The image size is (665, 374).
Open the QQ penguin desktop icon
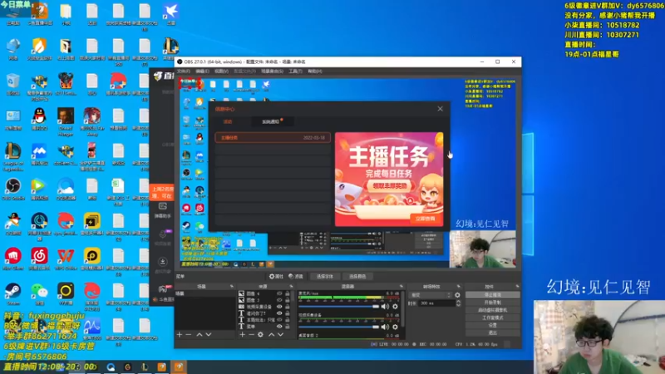(x=39, y=119)
